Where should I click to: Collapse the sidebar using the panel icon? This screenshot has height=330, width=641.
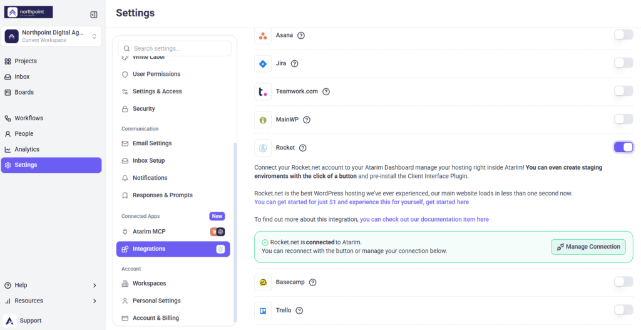coord(94,15)
